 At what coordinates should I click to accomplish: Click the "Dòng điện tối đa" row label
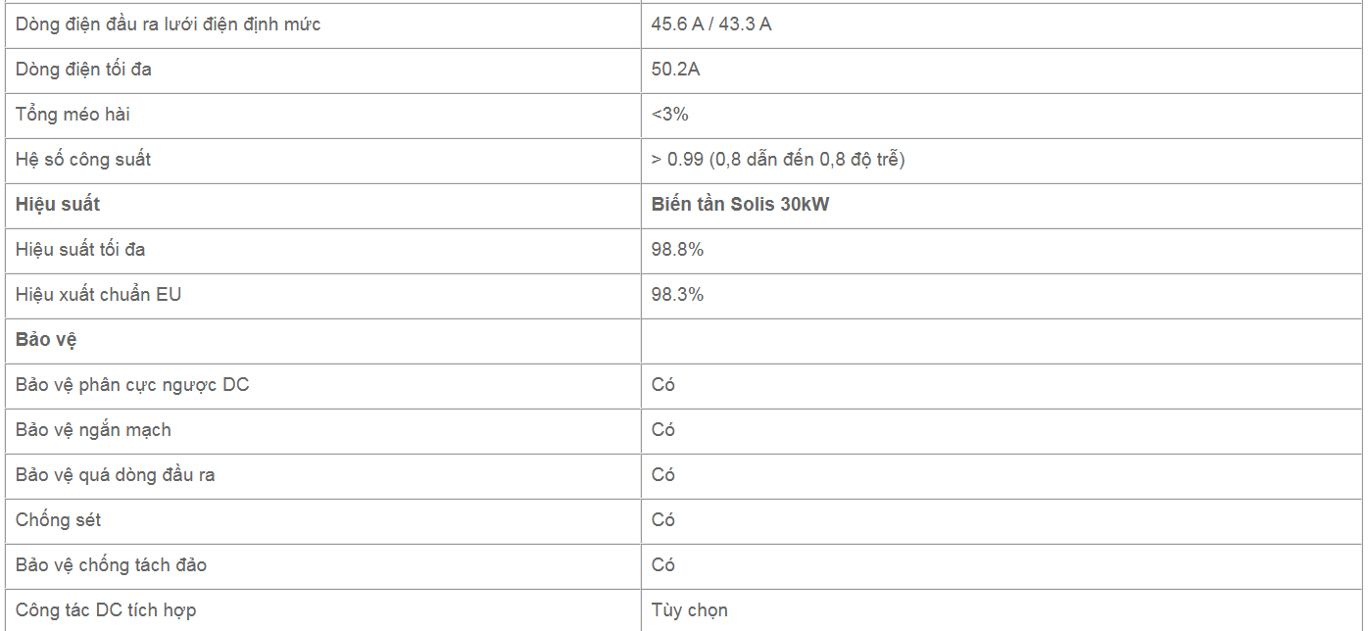pyautogui.click(x=83, y=70)
